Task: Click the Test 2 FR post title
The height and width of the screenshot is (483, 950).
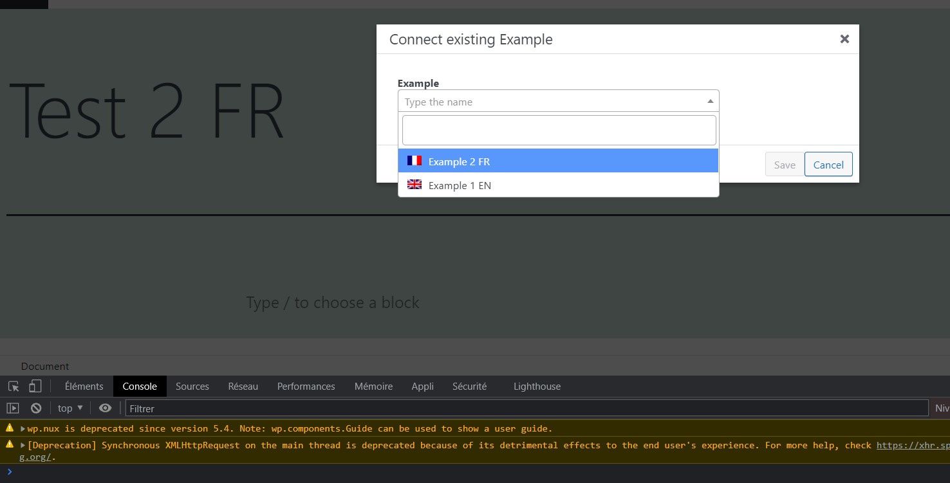Action: click(146, 111)
